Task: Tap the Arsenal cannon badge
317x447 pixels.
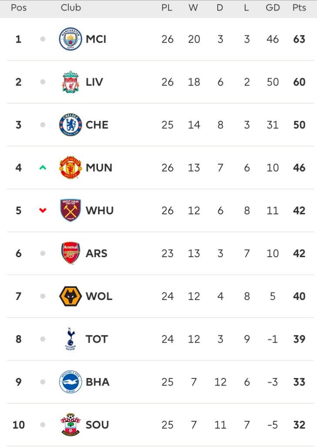Action: 70,253
